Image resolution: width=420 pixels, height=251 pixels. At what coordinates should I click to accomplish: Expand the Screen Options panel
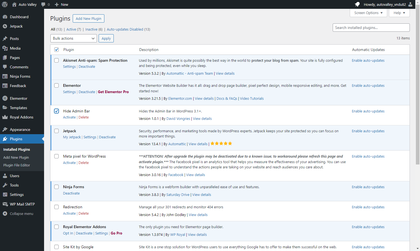[x=368, y=13]
